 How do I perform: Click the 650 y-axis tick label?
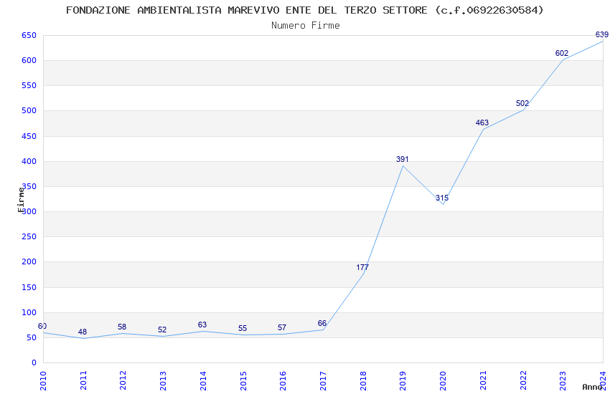point(29,36)
